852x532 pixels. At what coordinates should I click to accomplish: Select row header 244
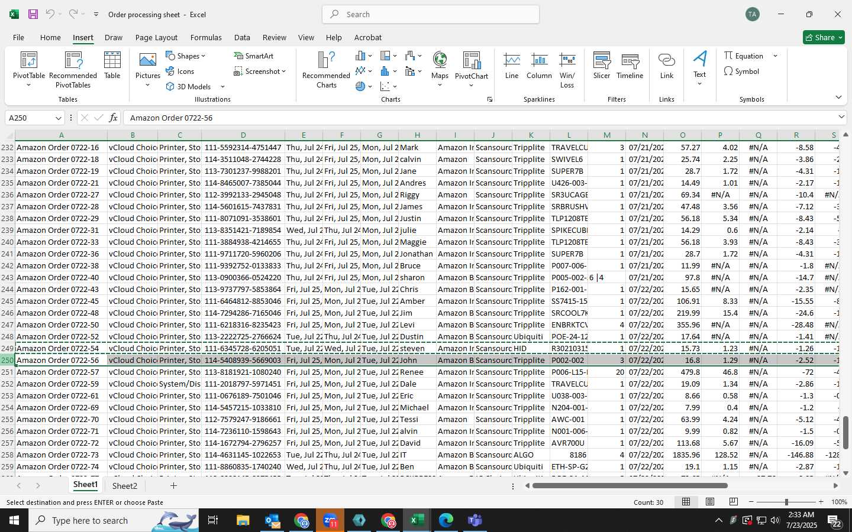7,289
